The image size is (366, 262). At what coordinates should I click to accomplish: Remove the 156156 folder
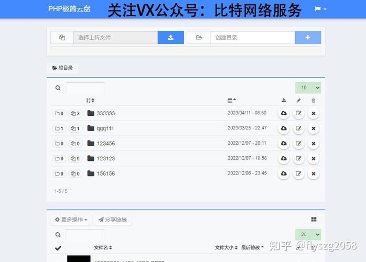pos(314,173)
